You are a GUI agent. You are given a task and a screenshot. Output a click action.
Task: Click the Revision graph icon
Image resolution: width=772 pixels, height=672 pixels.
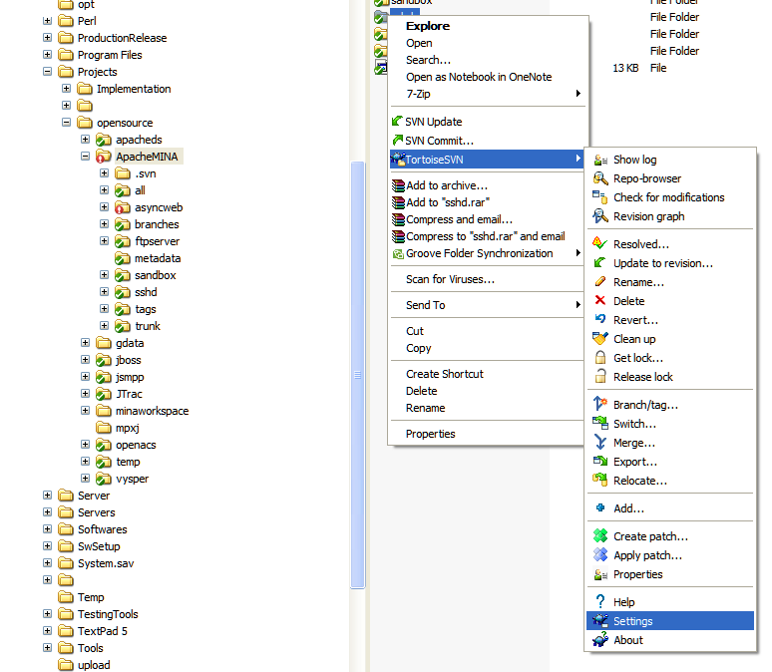[599, 216]
